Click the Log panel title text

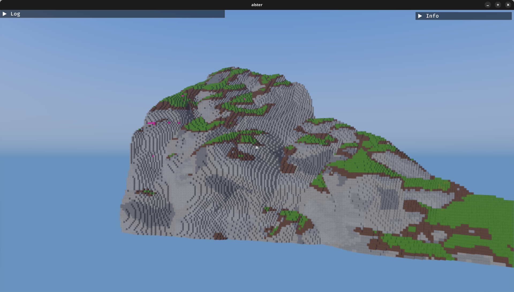pyautogui.click(x=15, y=14)
